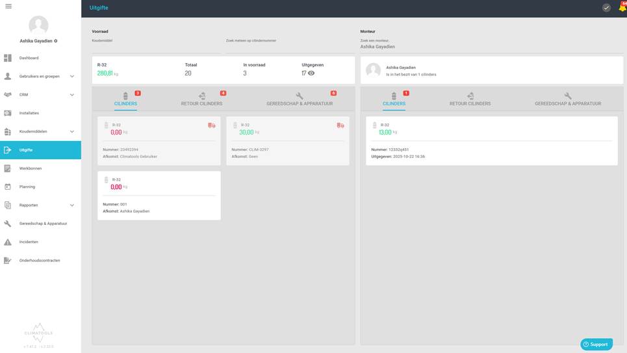Select Cilinders tab in Monteur panel
Screen dimensions: 627x353
(x=394, y=99)
